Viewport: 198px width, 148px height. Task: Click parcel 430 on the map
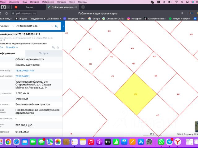coord(178,94)
